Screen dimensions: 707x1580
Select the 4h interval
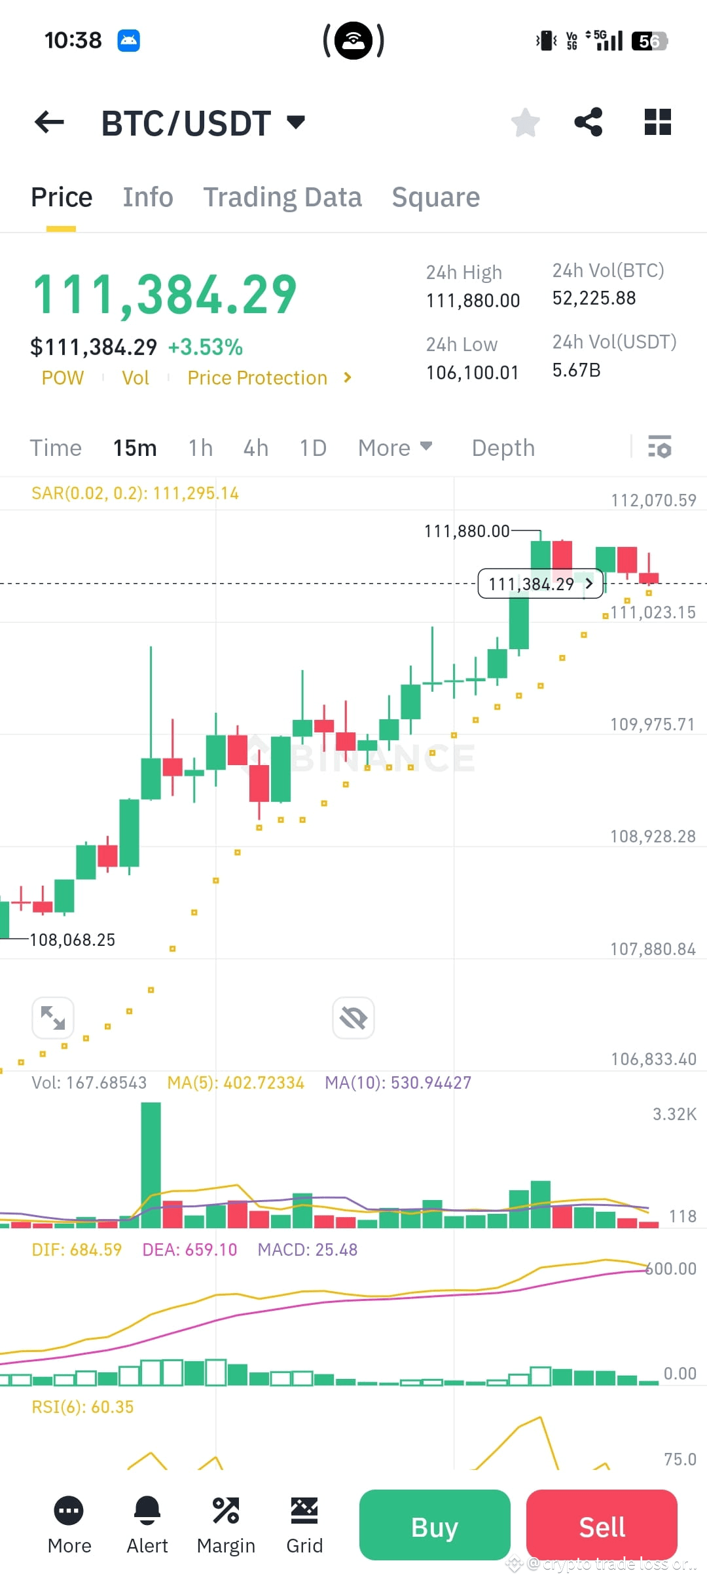tap(256, 448)
